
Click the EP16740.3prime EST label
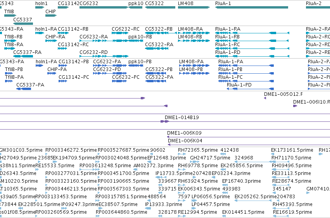(242, 181)
